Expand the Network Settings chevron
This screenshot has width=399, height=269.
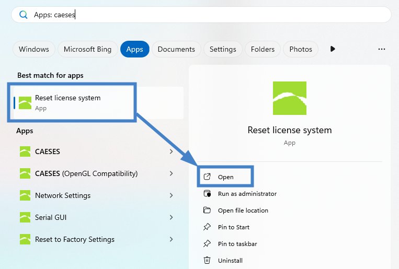[x=172, y=195]
